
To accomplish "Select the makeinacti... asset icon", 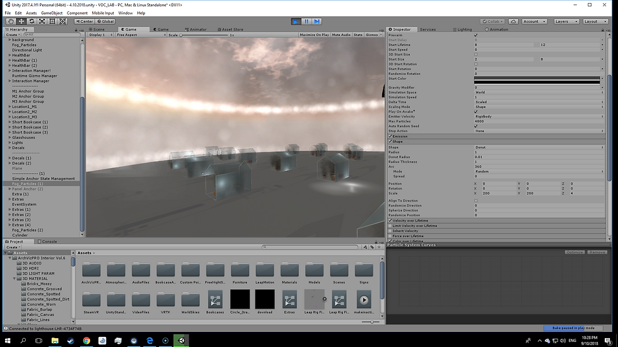I will [364, 302].
